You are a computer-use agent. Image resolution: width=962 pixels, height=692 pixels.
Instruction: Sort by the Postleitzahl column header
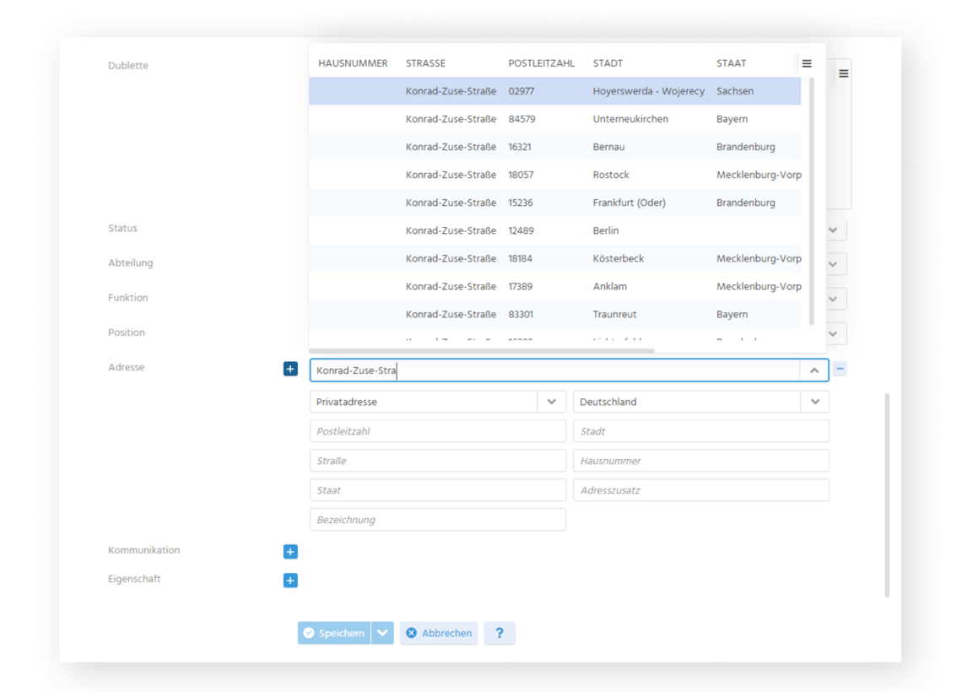541,63
